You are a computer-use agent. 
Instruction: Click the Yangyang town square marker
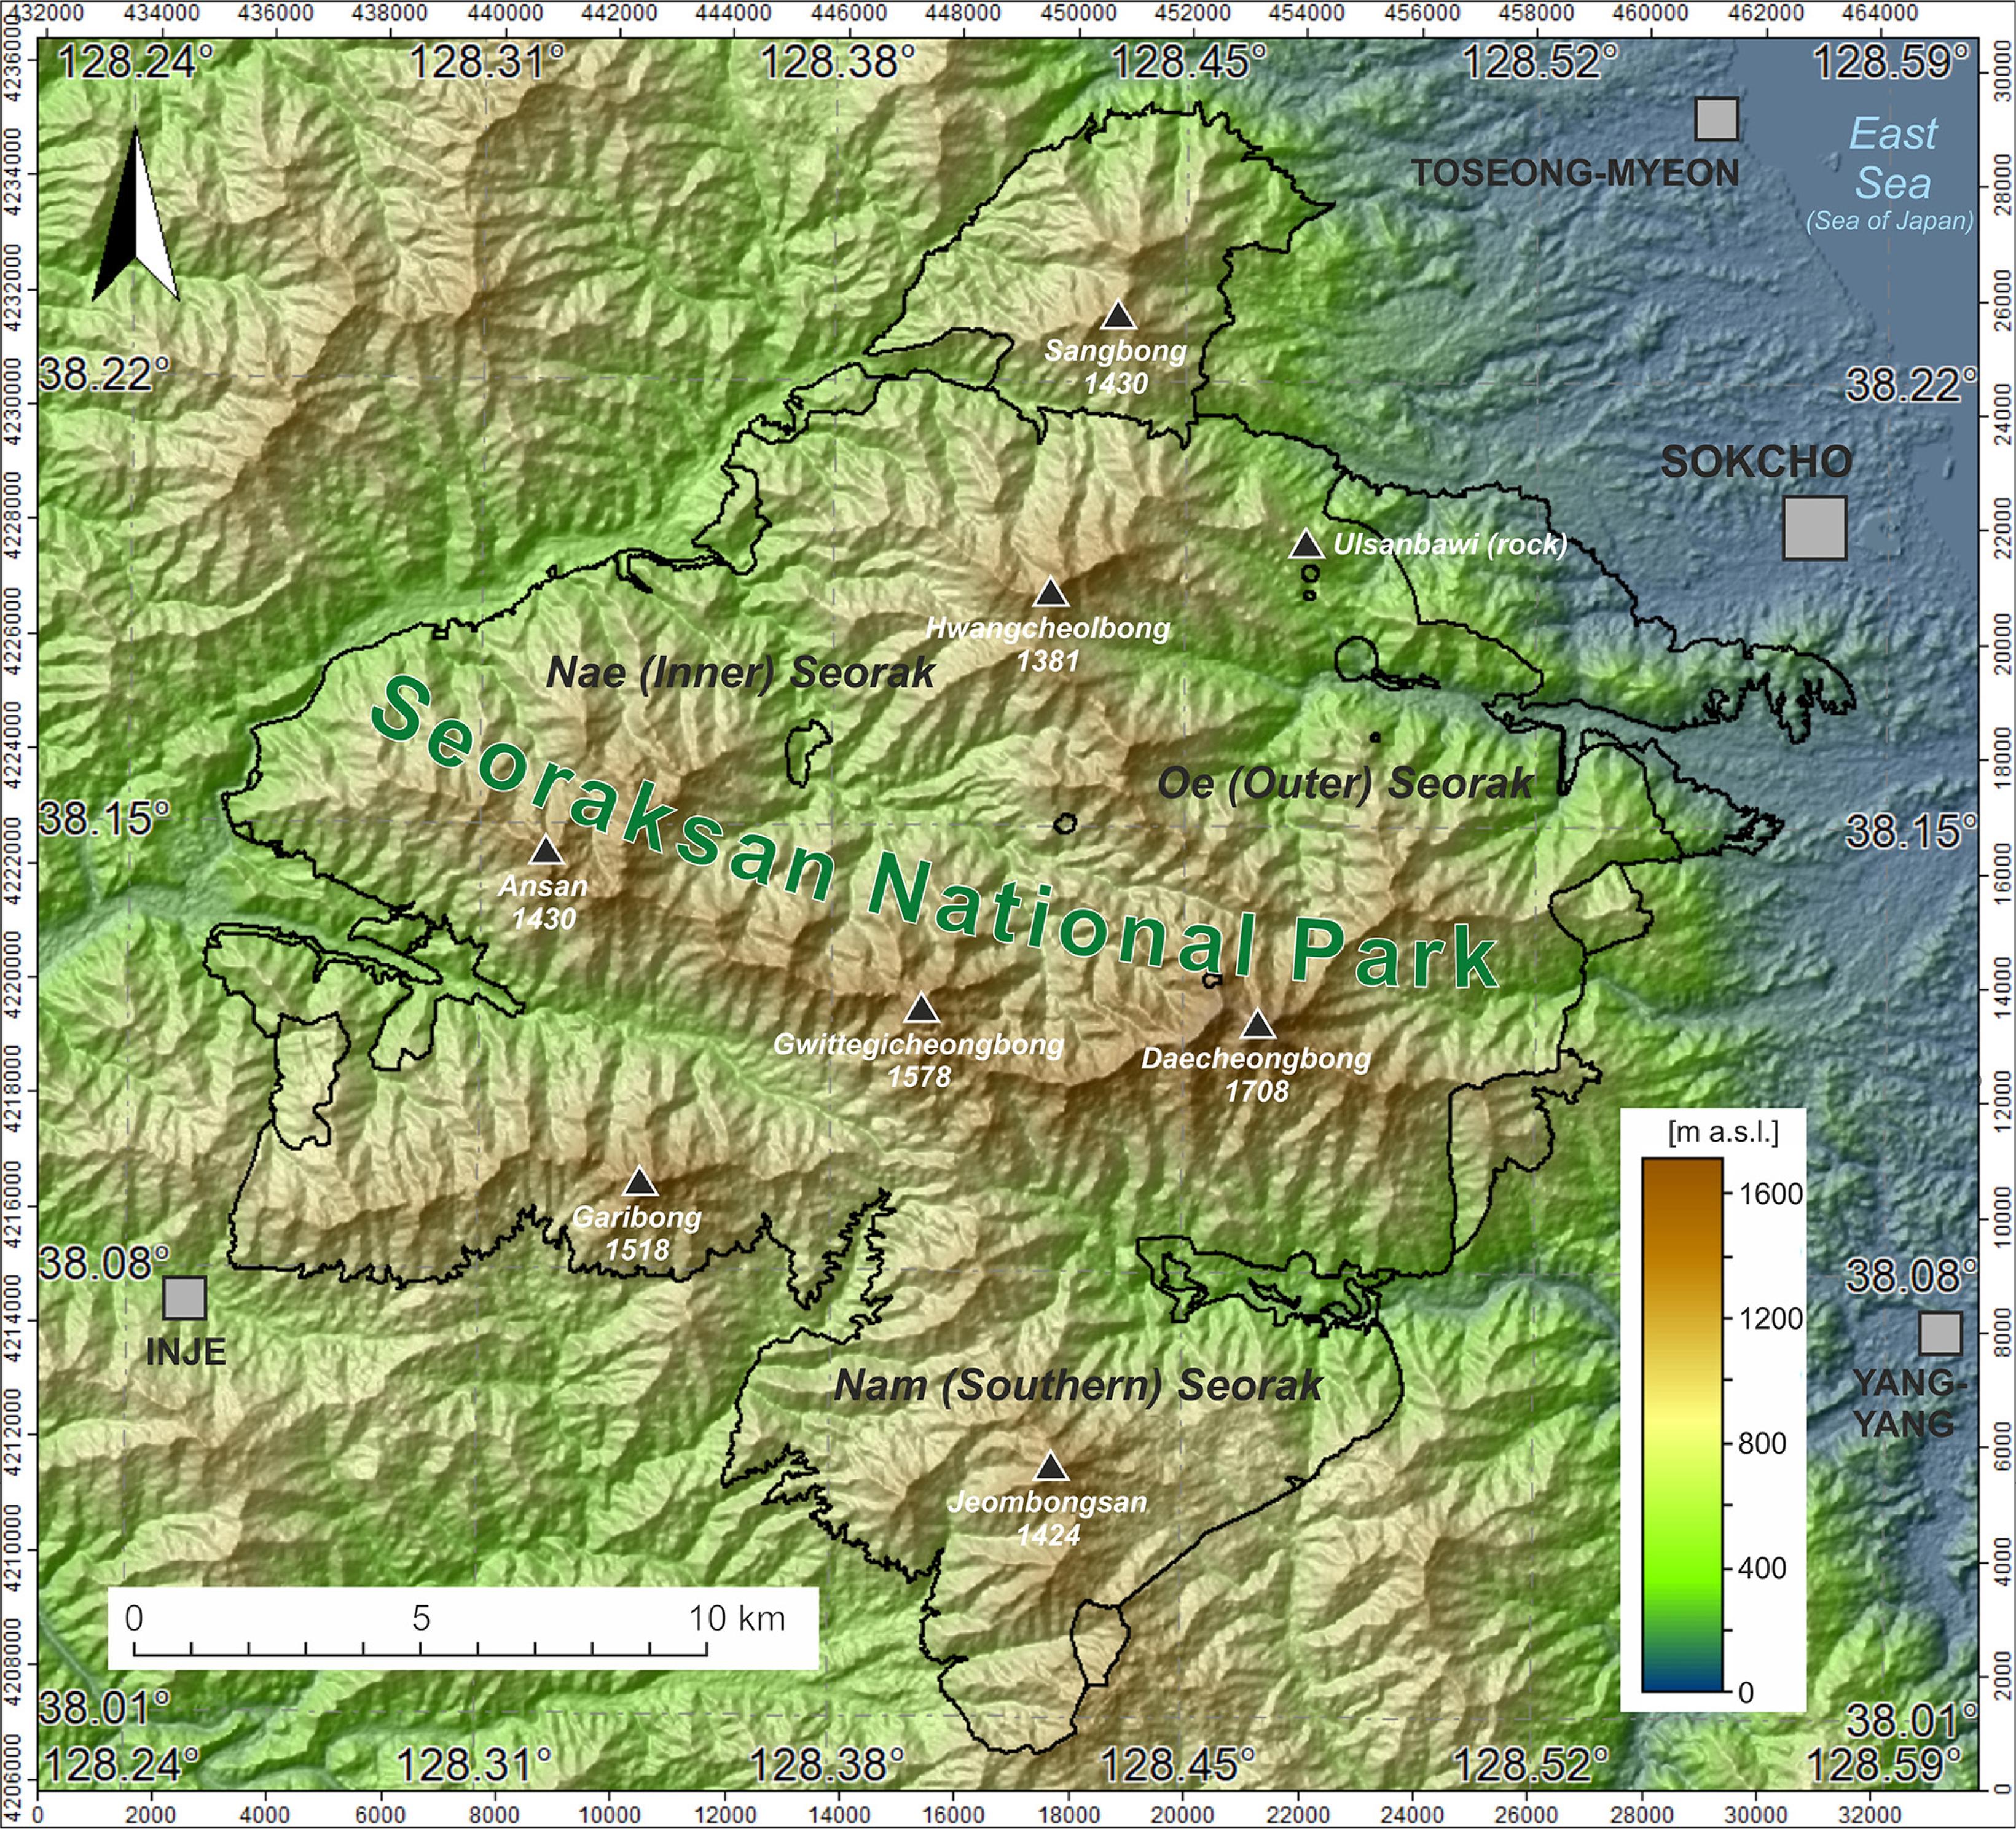point(1940,1333)
